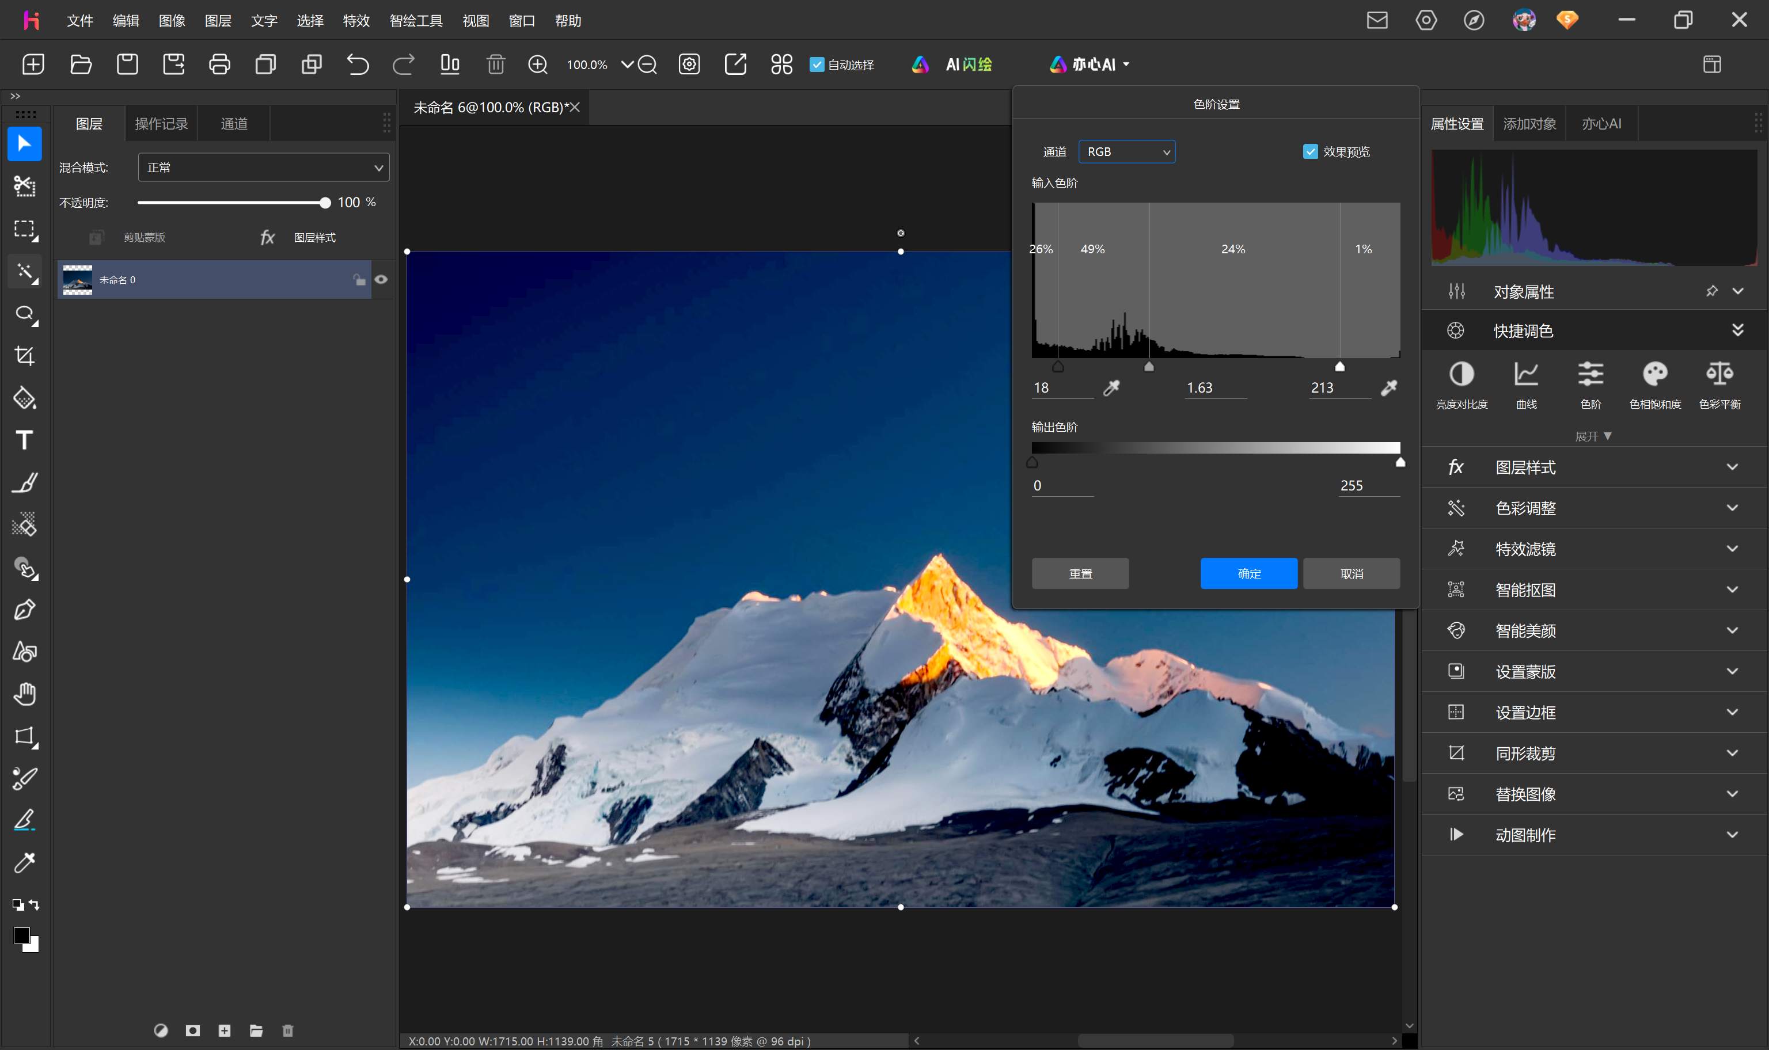
Task: Click the Redo arrow icon
Action: click(404, 64)
